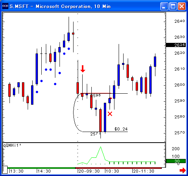Click the window title S.MSFT Microsoft Corporation
The height and width of the screenshot is (176, 188).
pos(60,6)
